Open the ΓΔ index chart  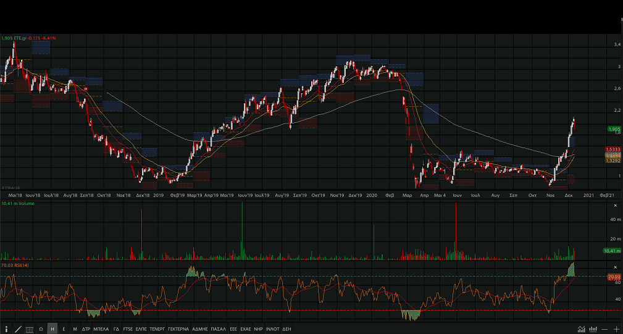click(116, 329)
